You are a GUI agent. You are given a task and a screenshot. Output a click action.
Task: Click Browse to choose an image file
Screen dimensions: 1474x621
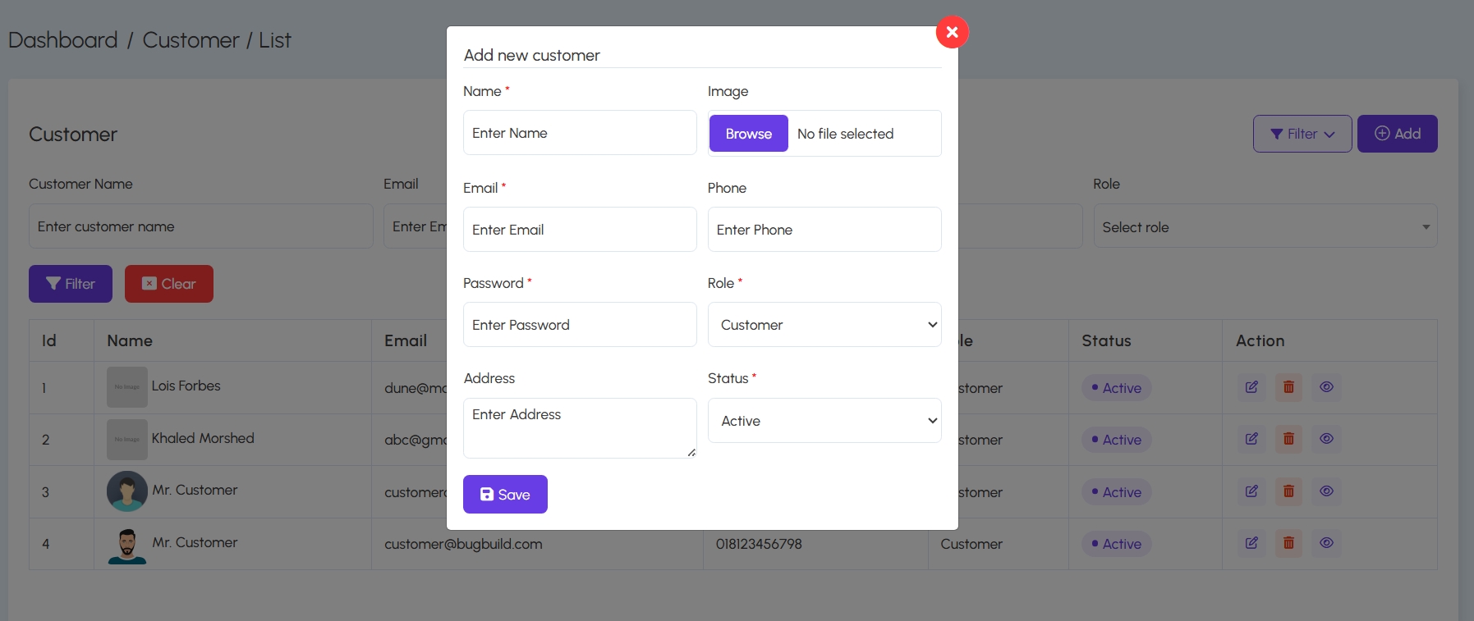[748, 134]
